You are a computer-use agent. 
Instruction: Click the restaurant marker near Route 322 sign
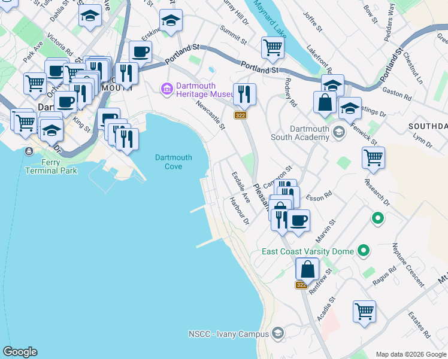[x=244, y=96]
